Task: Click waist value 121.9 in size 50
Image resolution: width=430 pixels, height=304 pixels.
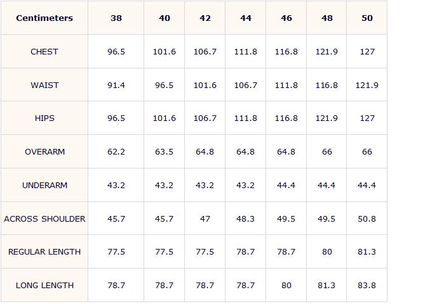Action: click(x=367, y=85)
